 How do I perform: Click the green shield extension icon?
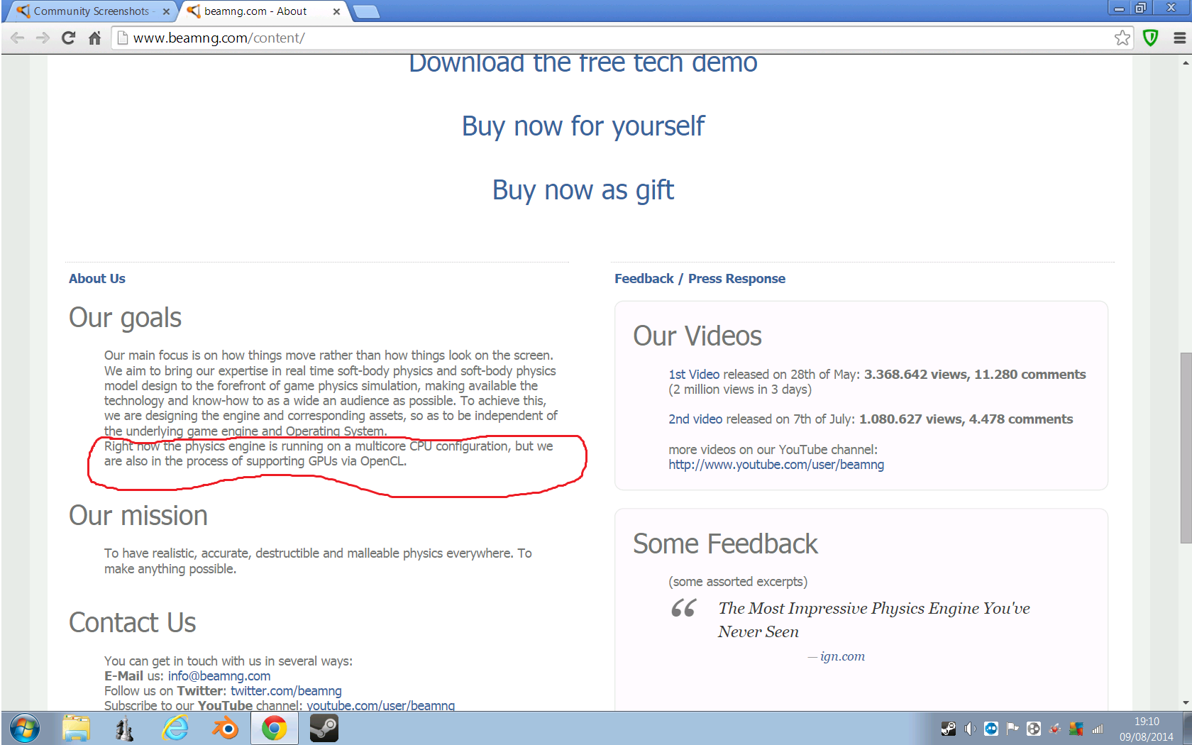click(1150, 38)
